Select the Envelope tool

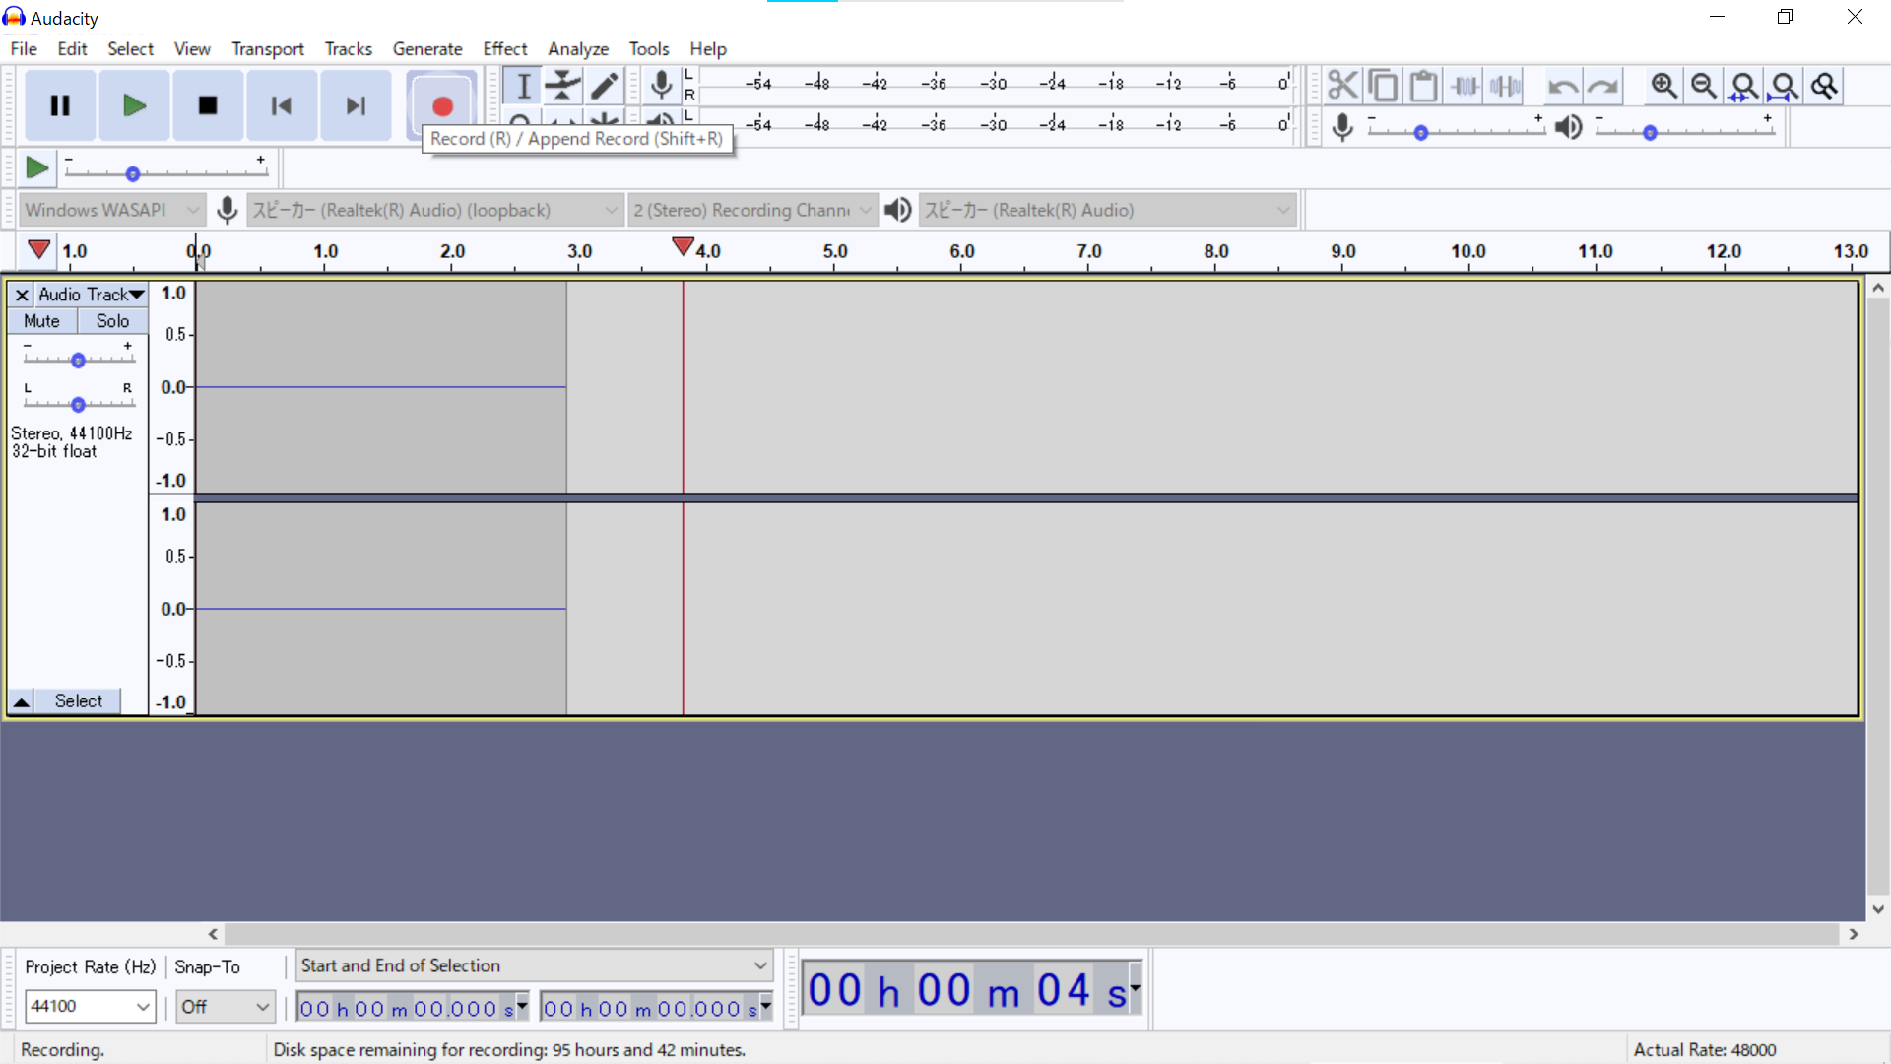(563, 86)
